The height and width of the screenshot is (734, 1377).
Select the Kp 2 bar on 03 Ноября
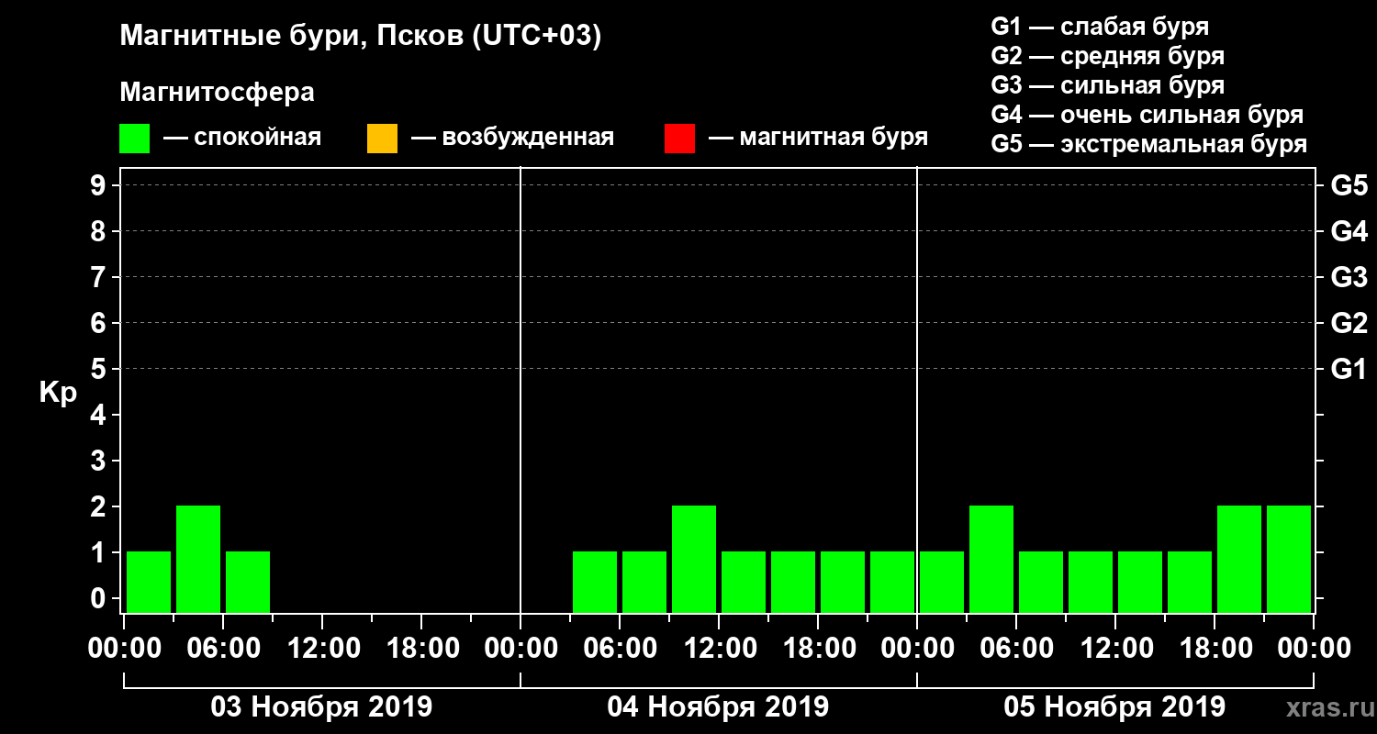tap(198, 559)
